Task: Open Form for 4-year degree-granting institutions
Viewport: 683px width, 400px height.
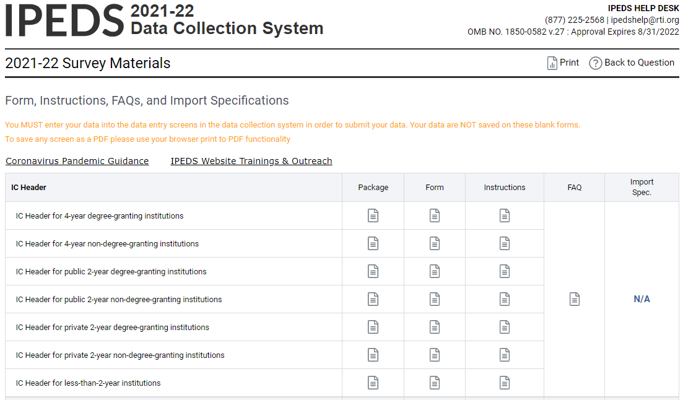Action: (x=435, y=215)
